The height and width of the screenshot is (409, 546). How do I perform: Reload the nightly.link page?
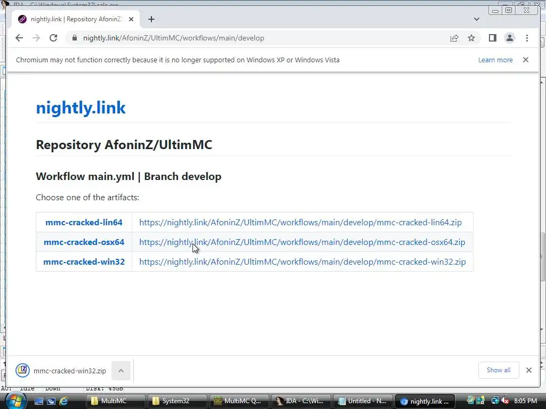point(53,38)
